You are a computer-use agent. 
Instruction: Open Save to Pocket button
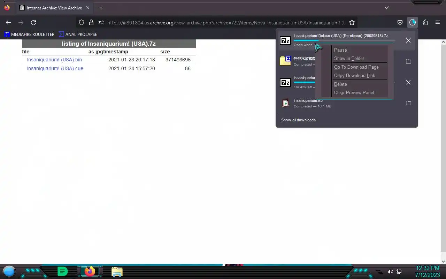point(400,22)
